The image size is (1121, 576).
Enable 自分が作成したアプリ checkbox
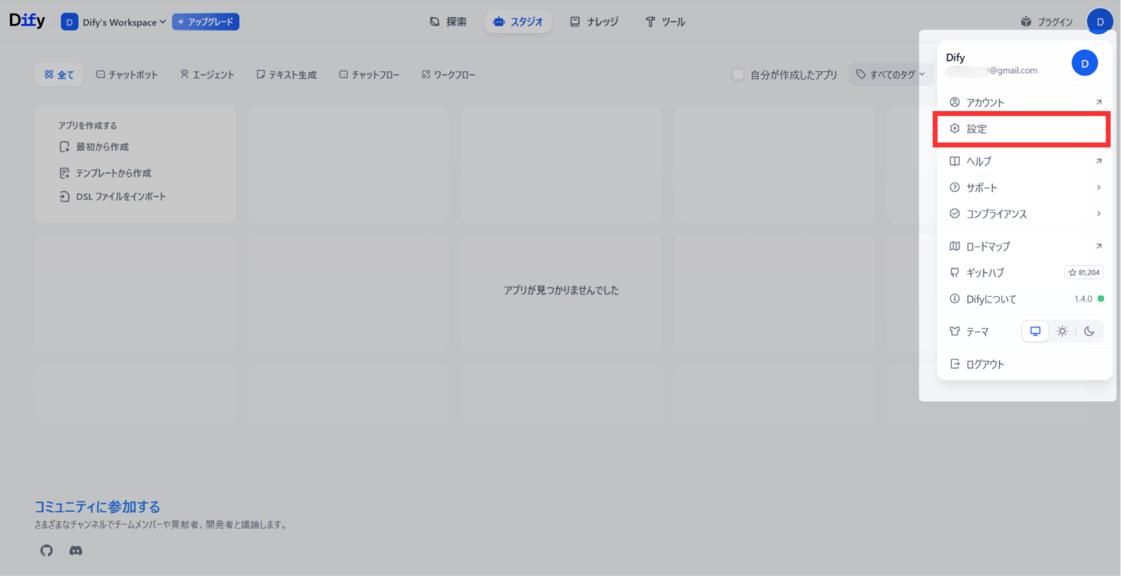click(738, 74)
